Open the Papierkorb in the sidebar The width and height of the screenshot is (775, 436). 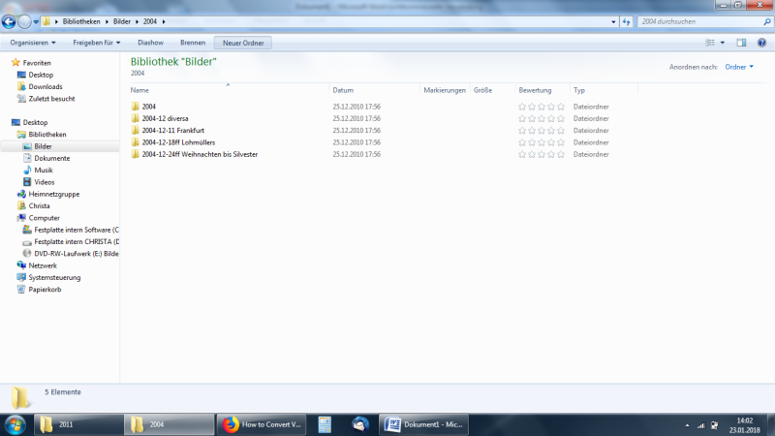coord(45,289)
